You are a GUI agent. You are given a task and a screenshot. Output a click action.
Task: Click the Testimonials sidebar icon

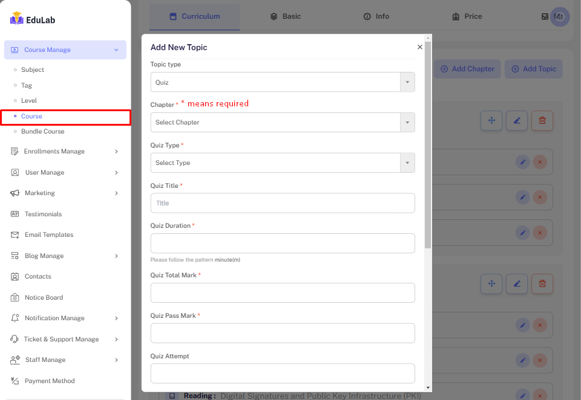tap(15, 214)
